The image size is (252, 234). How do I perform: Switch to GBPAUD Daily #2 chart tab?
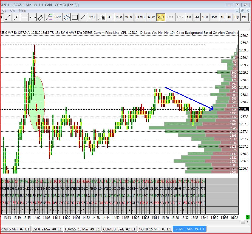tap(119, 229)
